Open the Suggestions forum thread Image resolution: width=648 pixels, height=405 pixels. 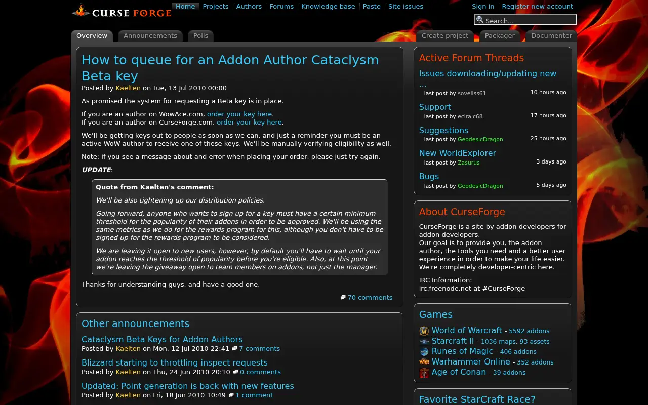coord(443,131)
